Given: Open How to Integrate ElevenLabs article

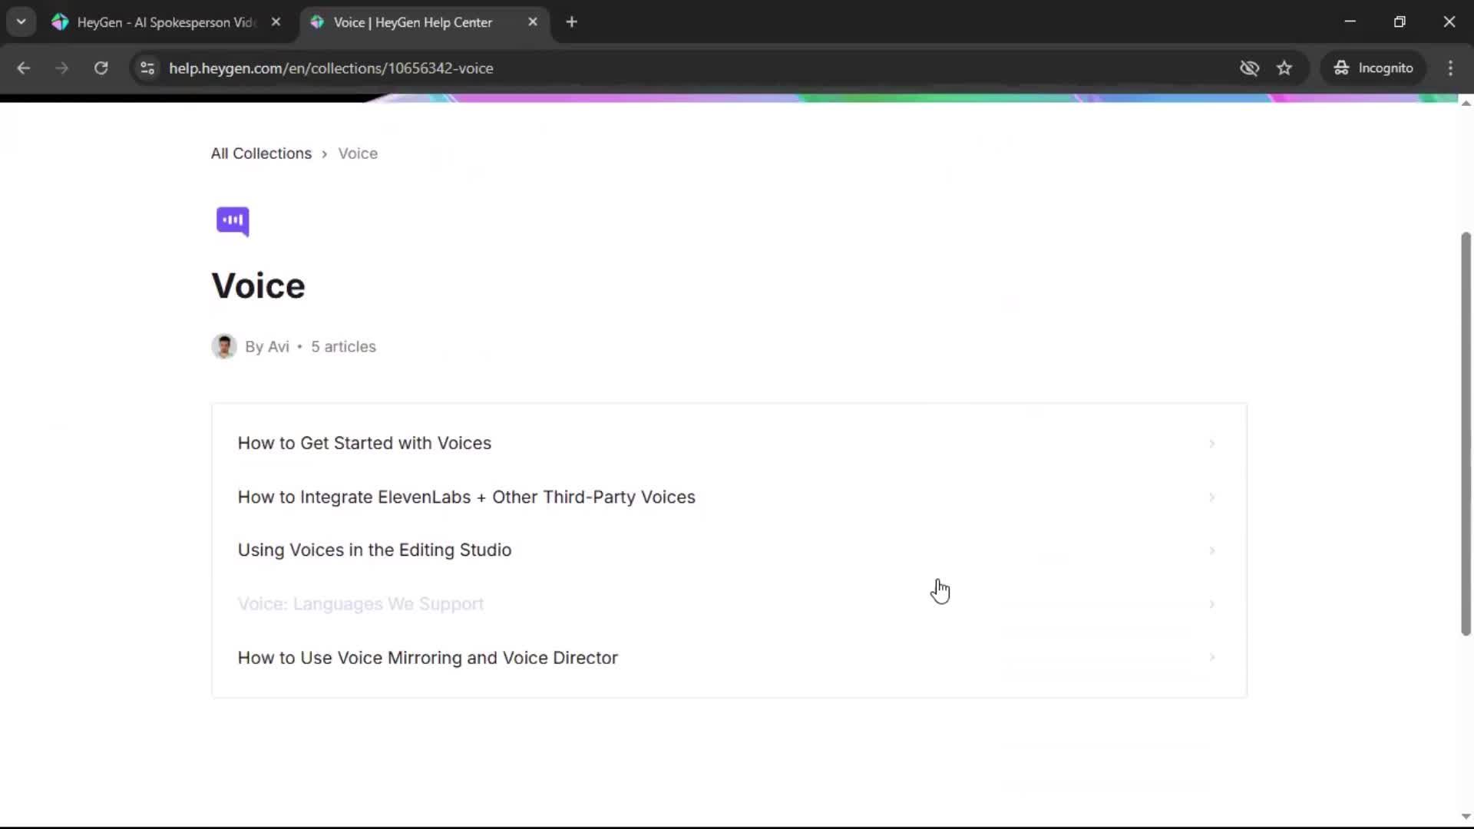Looking at the screenshot, I should (466, 497).
